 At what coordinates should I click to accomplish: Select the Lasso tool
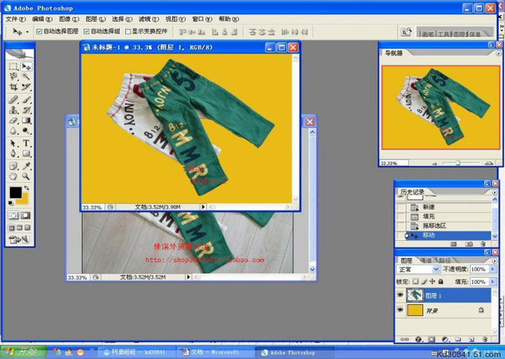(13, 77)
